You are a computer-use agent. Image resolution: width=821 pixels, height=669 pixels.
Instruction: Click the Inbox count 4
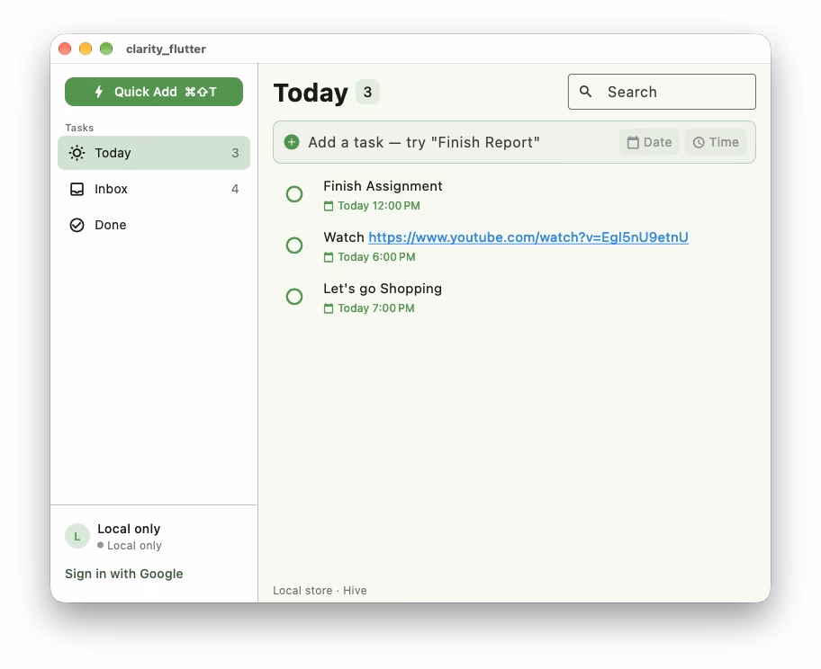(235, 189)
